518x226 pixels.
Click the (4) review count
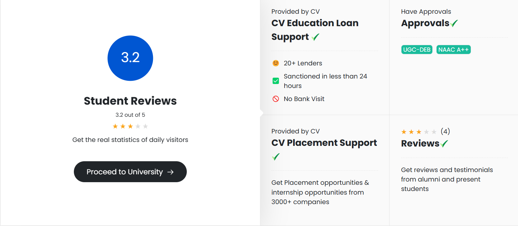click(445, 131)
